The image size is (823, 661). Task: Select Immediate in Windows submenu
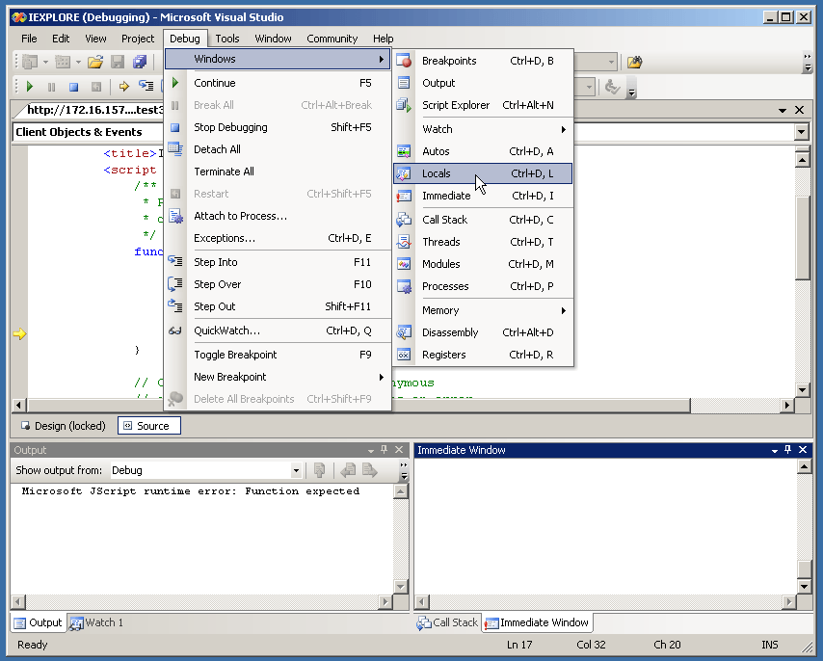coord(483,196)
